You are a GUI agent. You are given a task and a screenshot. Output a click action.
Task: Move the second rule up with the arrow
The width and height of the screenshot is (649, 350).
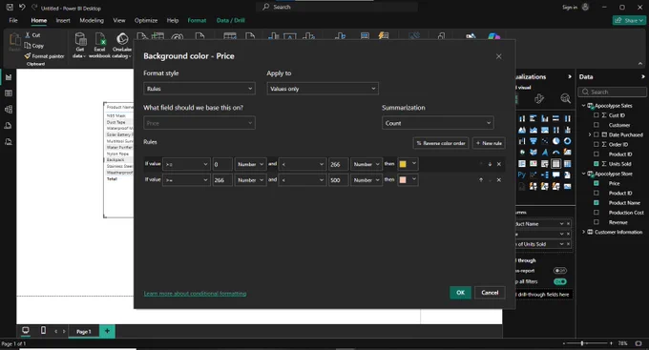(480, 180)
